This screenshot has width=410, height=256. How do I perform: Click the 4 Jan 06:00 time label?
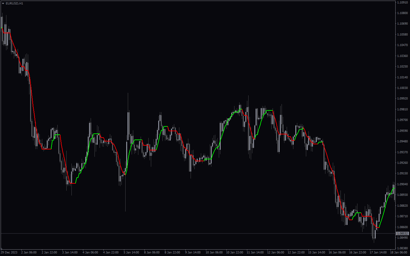point(90,252)
